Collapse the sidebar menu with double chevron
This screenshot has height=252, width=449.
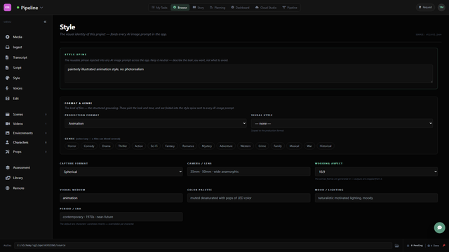(45, 22)
